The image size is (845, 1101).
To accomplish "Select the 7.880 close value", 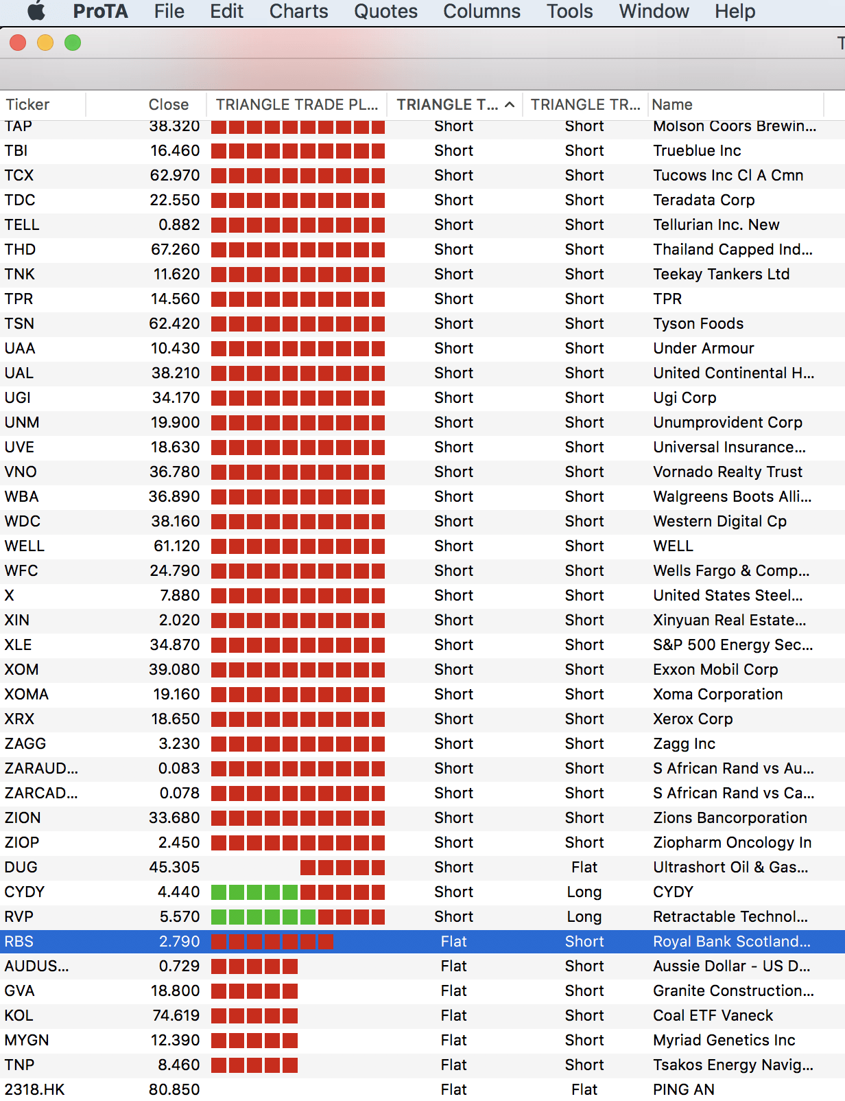I will 180,596.
